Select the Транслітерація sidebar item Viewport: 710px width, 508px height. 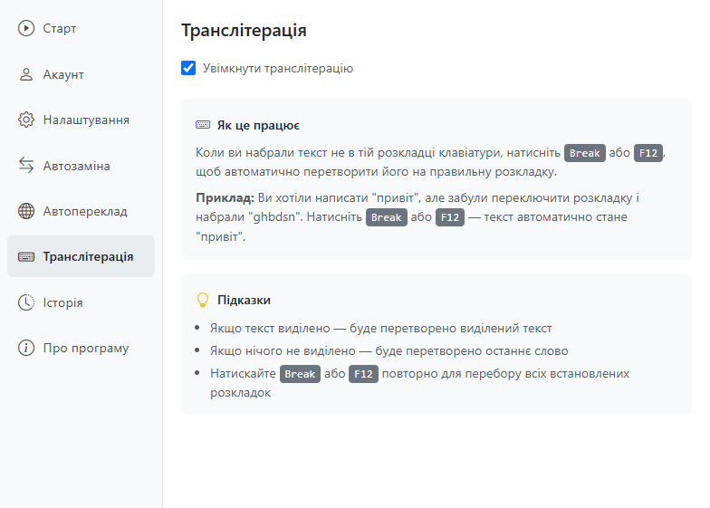82,256
